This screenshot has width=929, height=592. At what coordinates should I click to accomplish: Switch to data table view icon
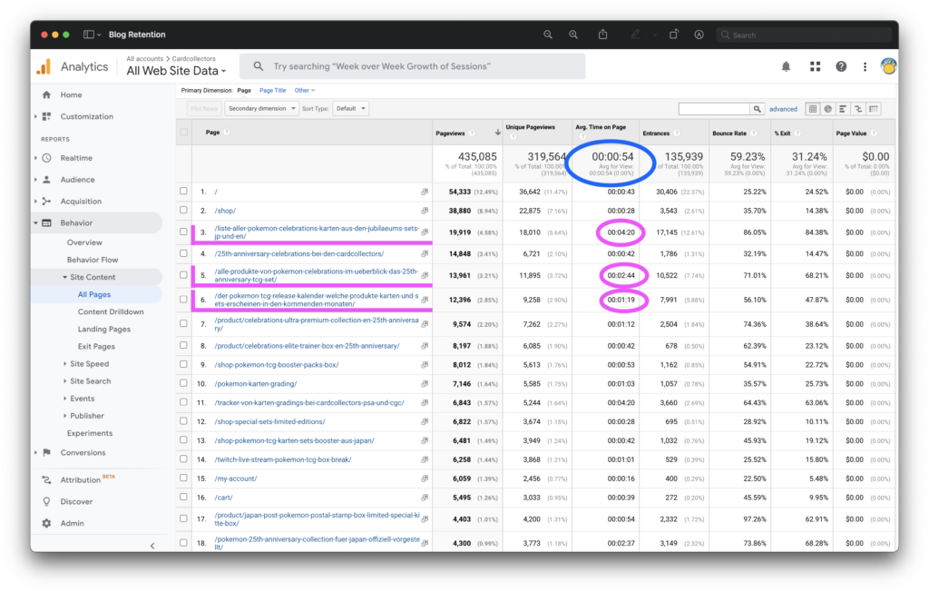click(813, 109)
